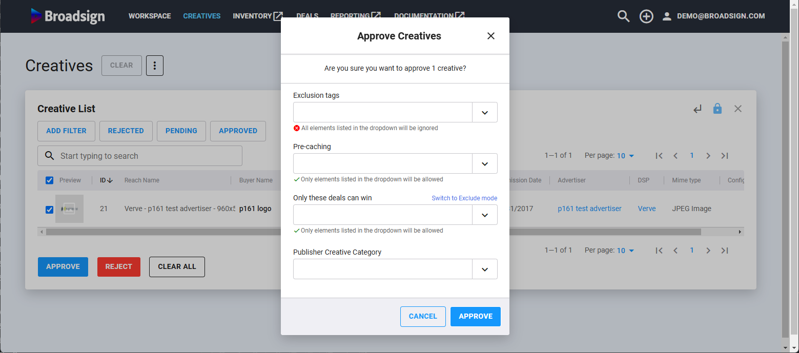This screenshot has height=353, width=799.
Task: Open the Workspace menu item
Action: pyautogui.click(x=150, y=16)
